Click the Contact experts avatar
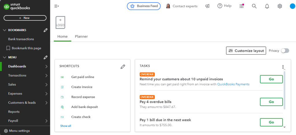296x135 pixels. 168,6
